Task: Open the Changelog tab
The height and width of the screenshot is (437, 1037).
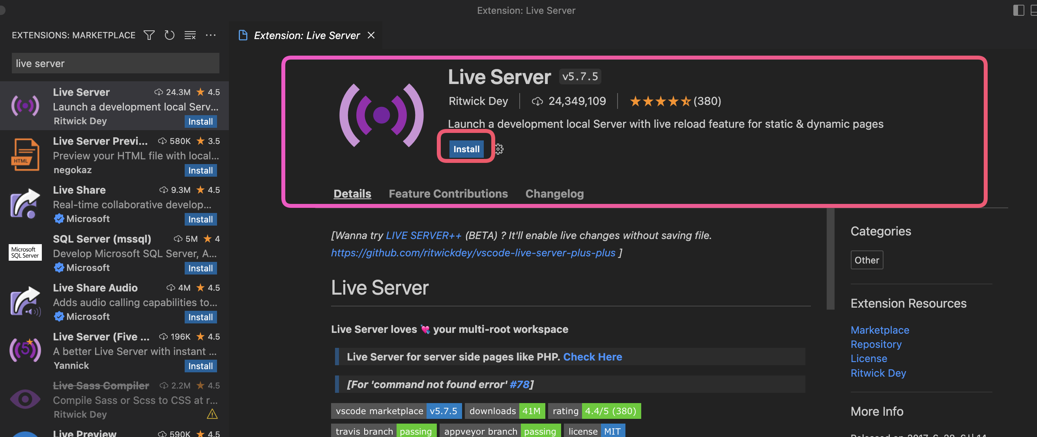Action: click(554, 194)
